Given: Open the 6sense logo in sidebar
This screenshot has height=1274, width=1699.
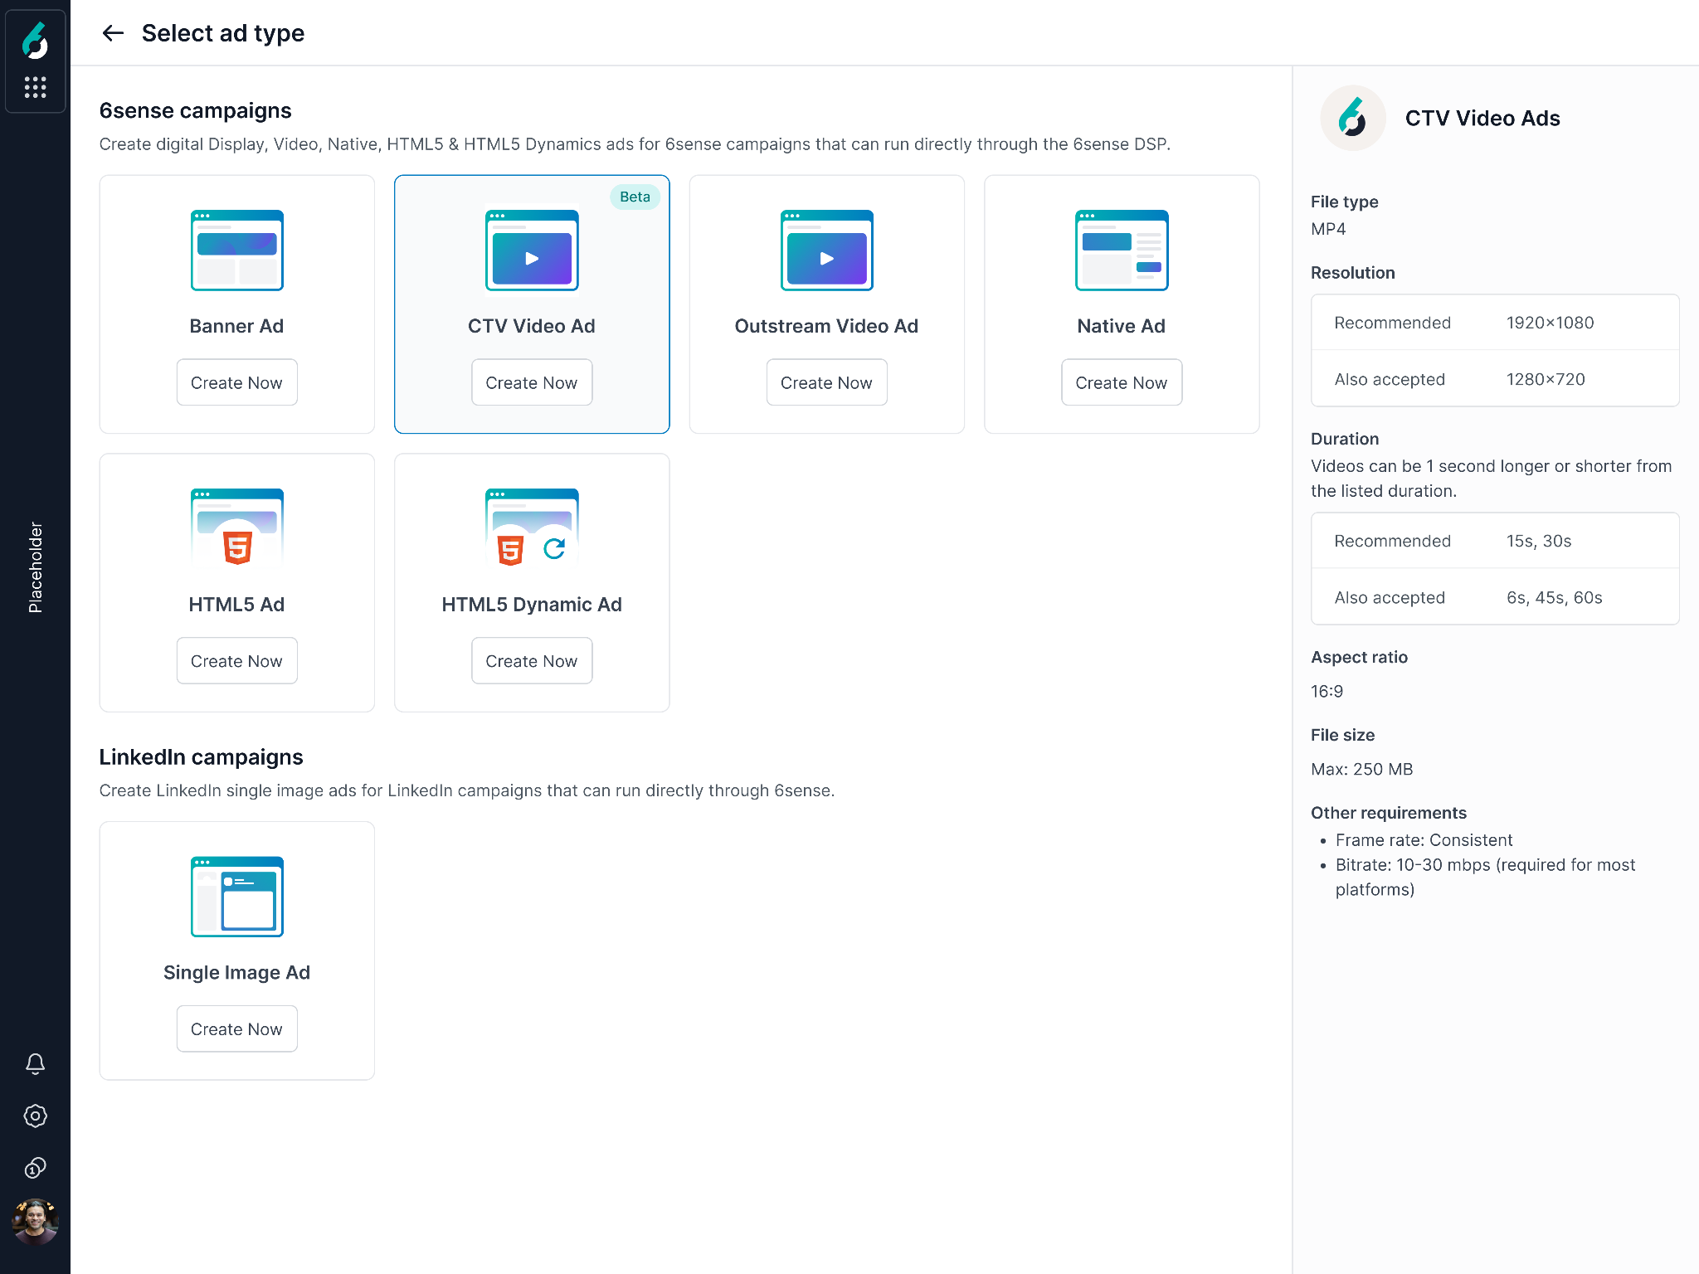Looking at the screenshot, I should (35, 41).
